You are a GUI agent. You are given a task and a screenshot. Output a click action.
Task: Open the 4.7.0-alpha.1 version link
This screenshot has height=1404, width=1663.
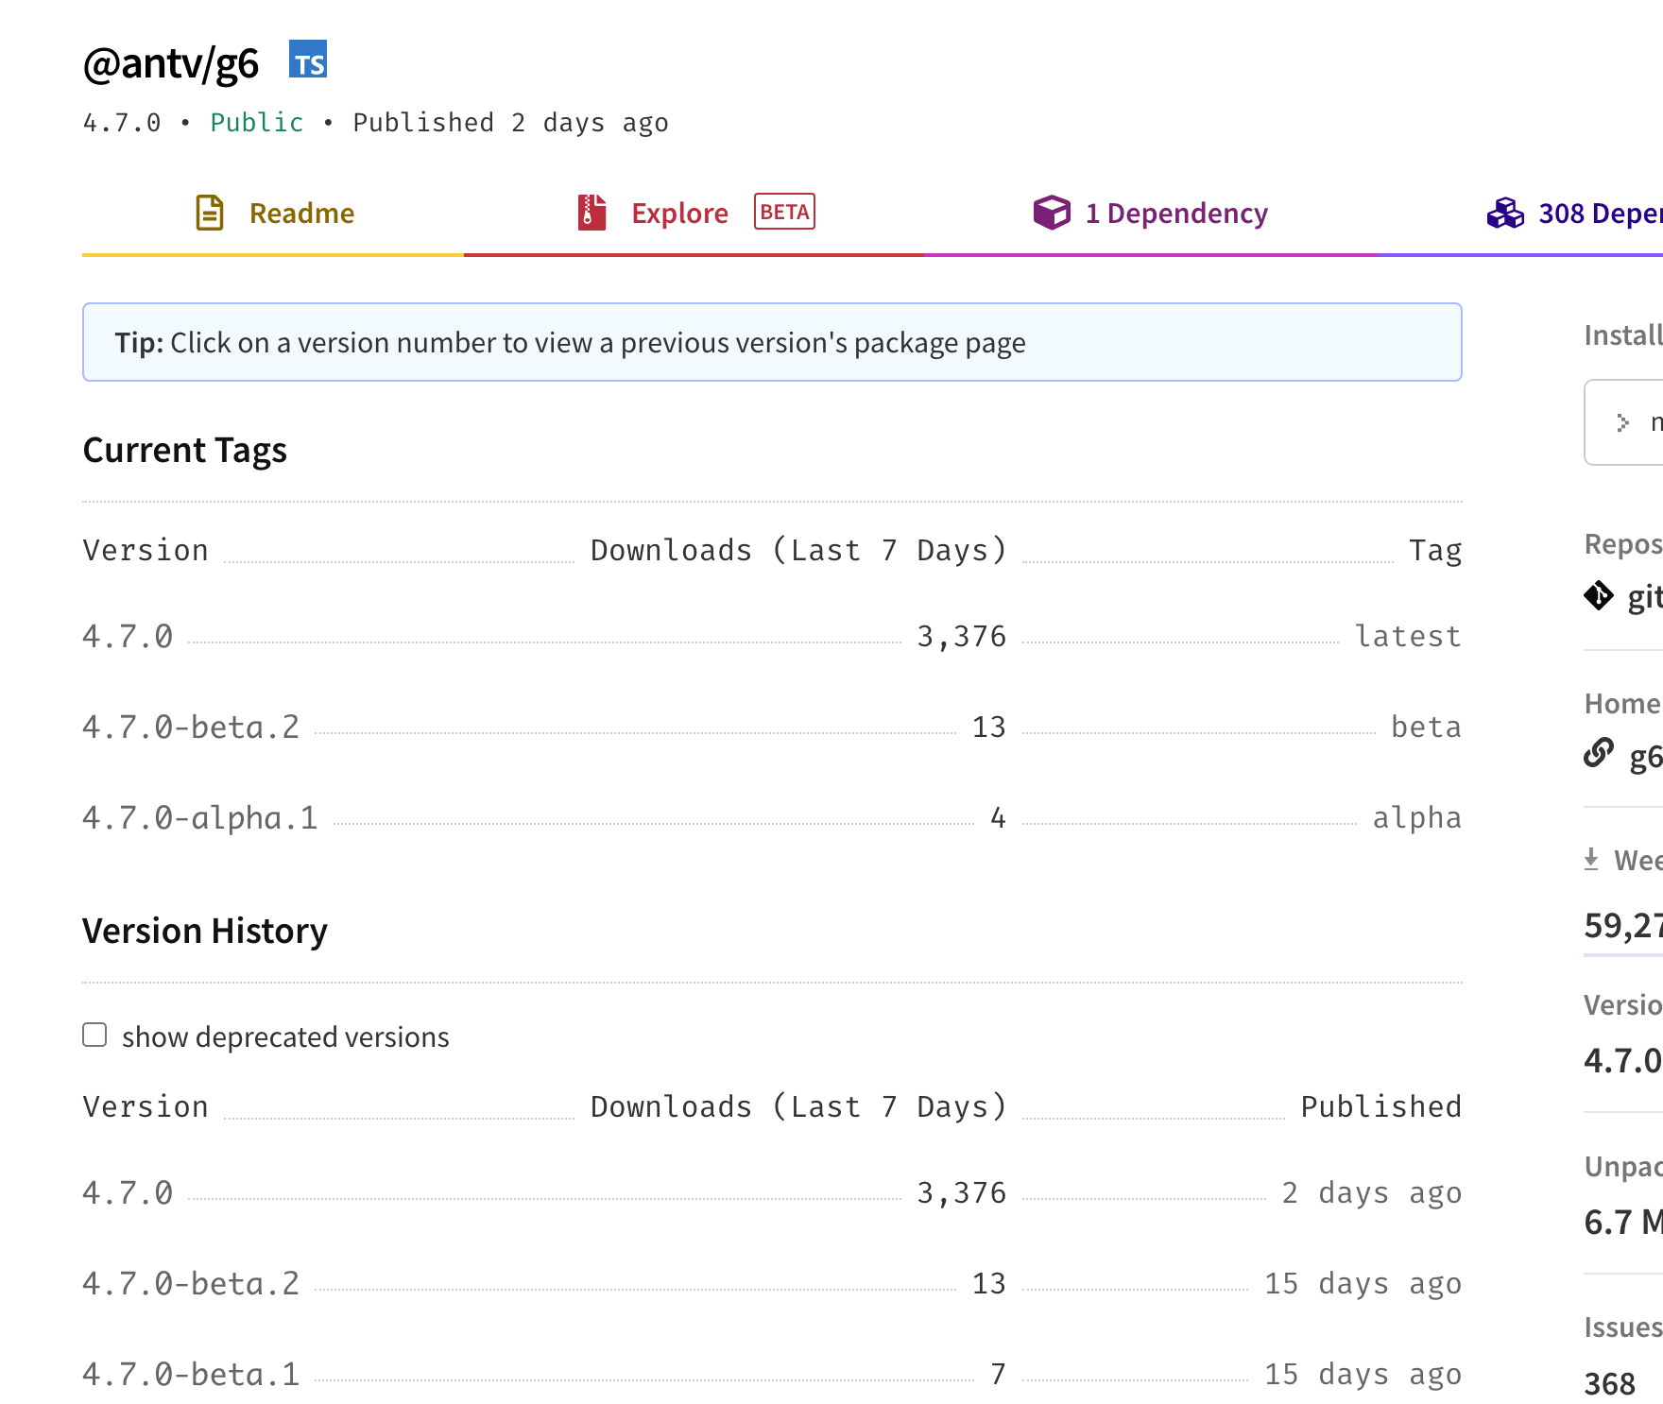(x=200, y=818)
